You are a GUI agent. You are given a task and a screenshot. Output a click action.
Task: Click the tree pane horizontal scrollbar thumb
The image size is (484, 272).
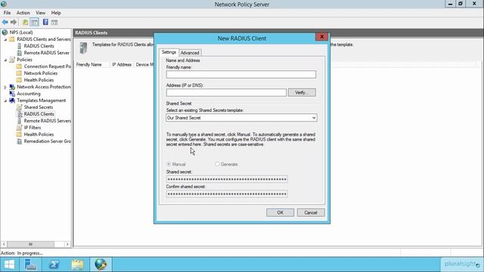(x=30, y=244)
